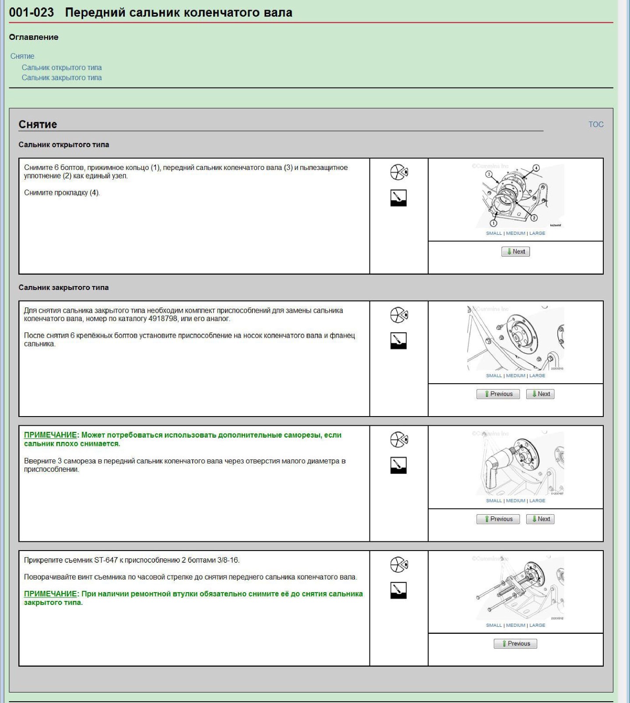Select MEDIUM size for the ST-647 puller diagram

click(x=515, y=625)
